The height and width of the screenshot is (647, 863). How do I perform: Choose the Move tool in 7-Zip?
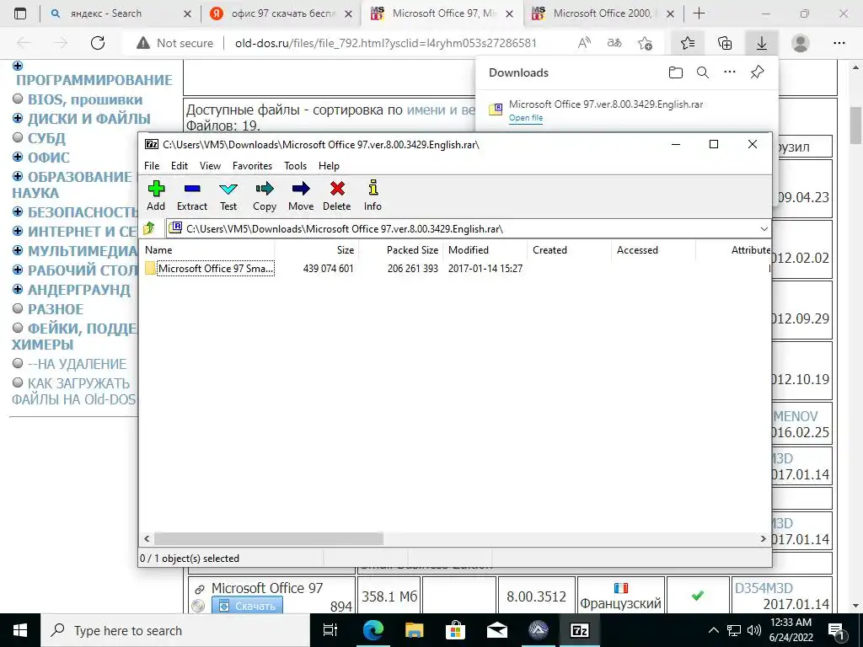tap(301, 195)
